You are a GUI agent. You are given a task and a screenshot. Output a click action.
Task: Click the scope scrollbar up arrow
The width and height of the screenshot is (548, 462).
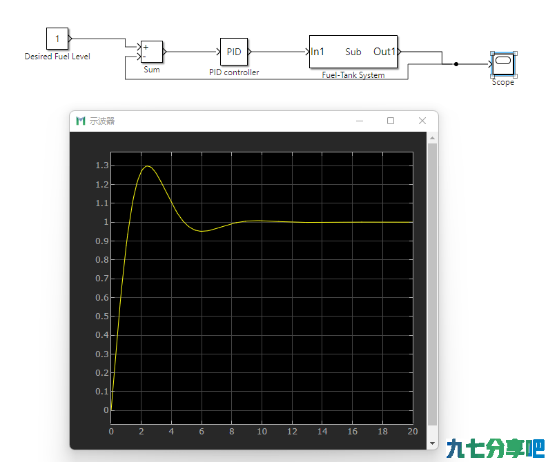click(x=432, y=139)
